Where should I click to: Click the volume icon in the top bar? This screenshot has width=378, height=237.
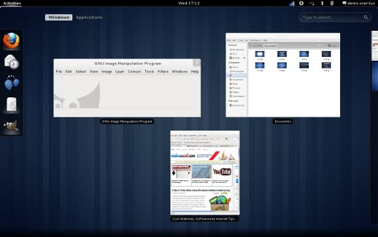(312, 3)
